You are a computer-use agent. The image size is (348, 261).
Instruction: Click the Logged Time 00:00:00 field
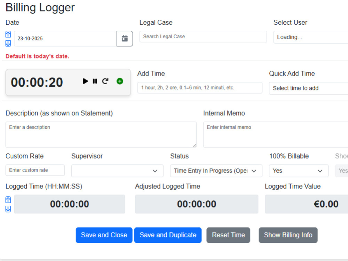70,204
